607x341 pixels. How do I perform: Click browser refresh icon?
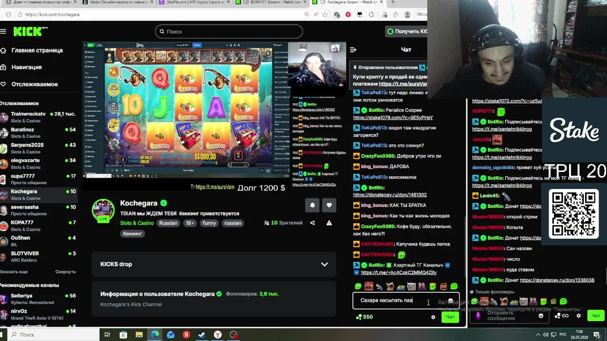tap(9, 15)
